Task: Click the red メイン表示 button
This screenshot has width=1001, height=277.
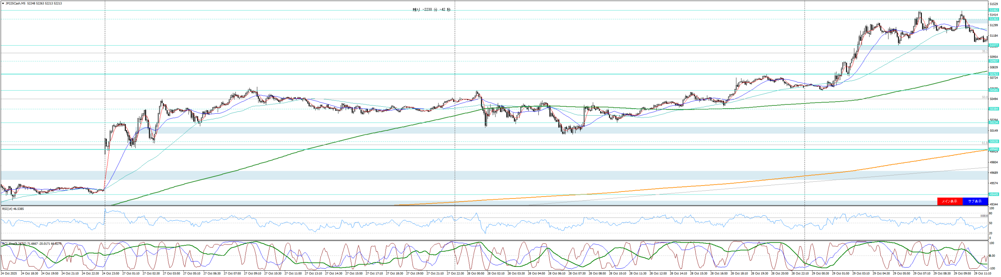Action: pos(949,201)
